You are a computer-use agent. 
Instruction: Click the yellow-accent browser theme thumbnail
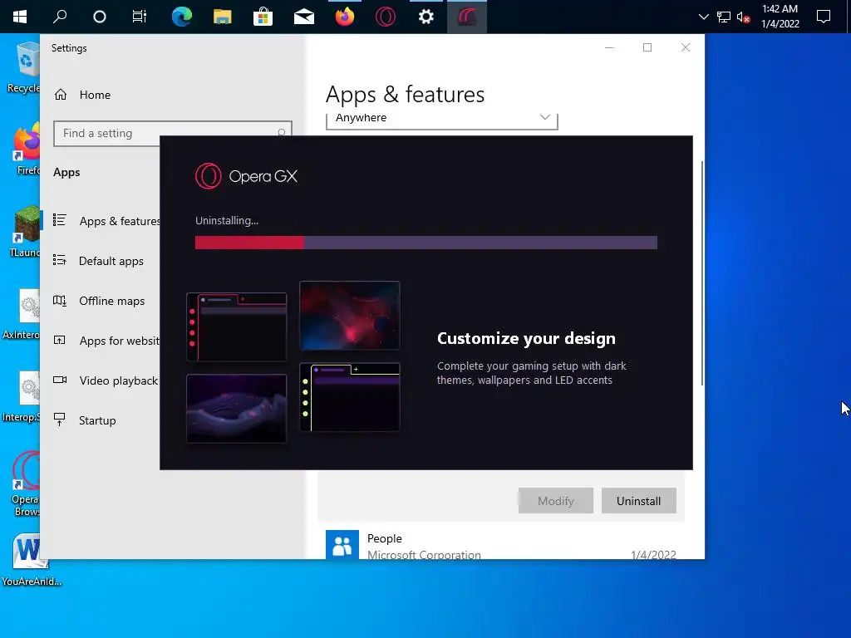coord(350,397)
